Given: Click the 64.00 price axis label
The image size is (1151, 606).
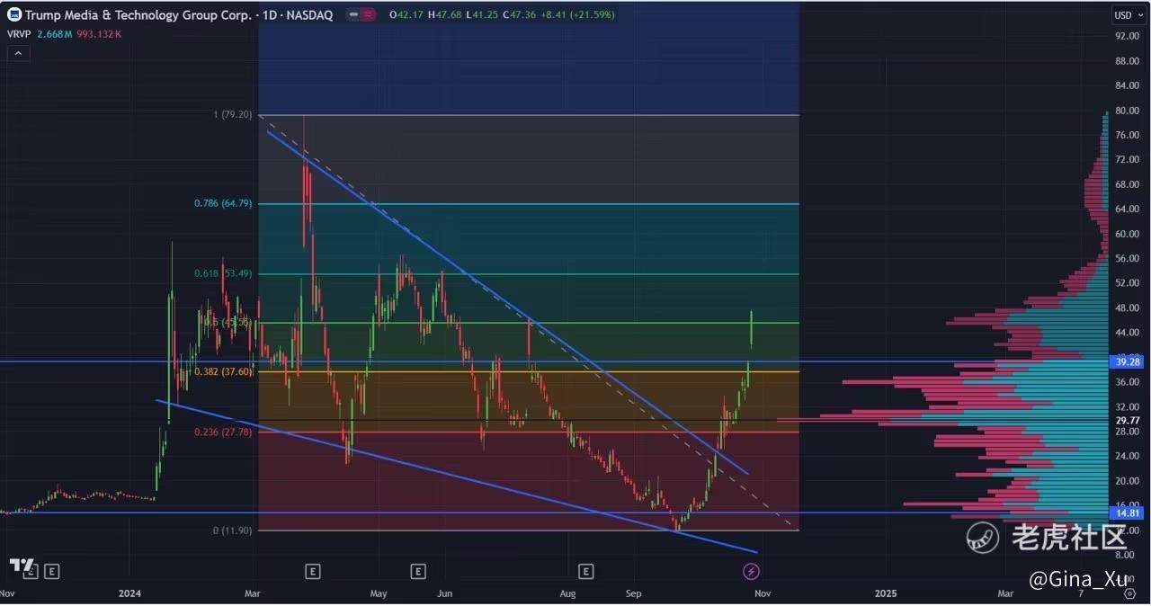Looking at the screenshot, I should click(x=1127, y=209).
